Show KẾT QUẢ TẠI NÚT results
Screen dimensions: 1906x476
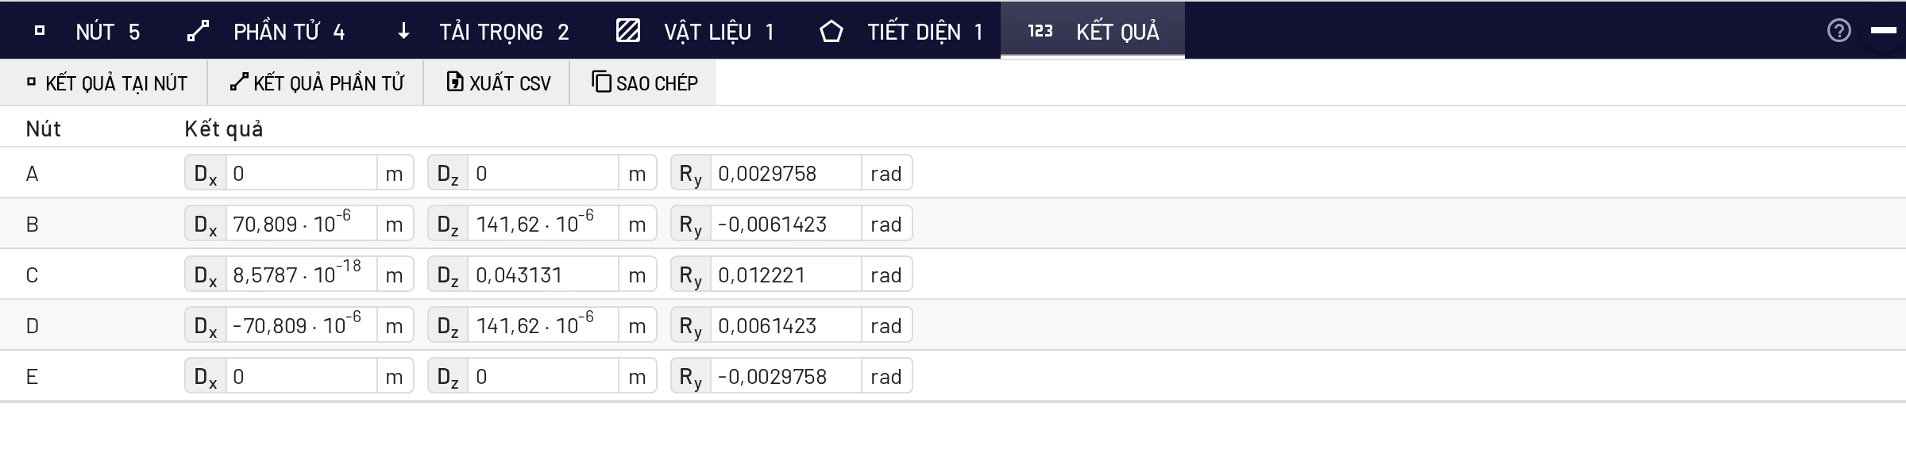tap(104, 83)
